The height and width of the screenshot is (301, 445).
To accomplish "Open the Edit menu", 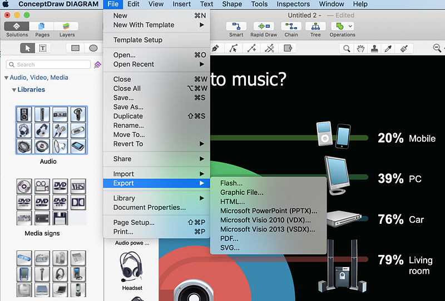I will point(133,4).
